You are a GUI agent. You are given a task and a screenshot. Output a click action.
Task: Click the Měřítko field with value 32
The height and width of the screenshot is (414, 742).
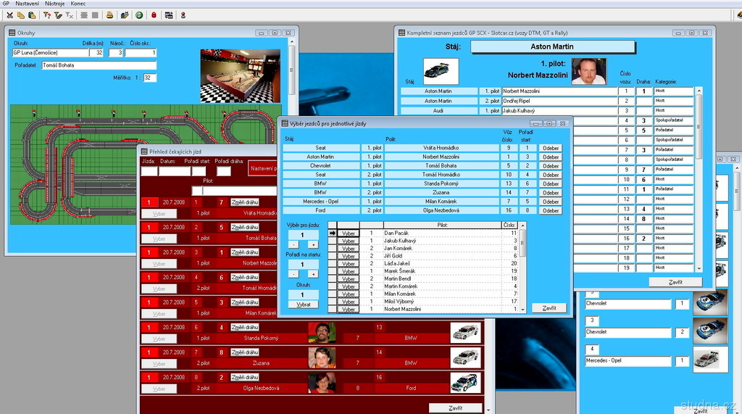149,78
